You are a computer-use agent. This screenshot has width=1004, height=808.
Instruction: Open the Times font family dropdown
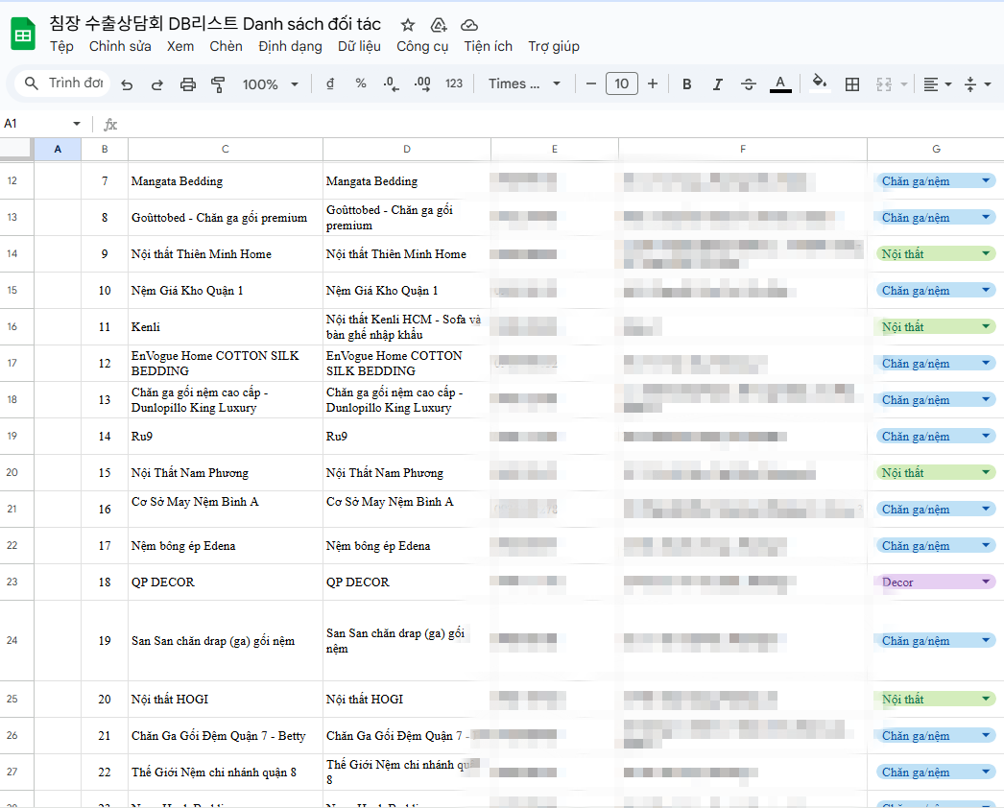coord(524,84)
